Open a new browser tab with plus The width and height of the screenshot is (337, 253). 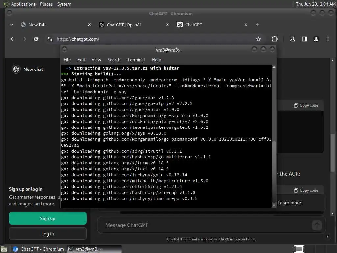pyautogui.click(x=257, y=25)
